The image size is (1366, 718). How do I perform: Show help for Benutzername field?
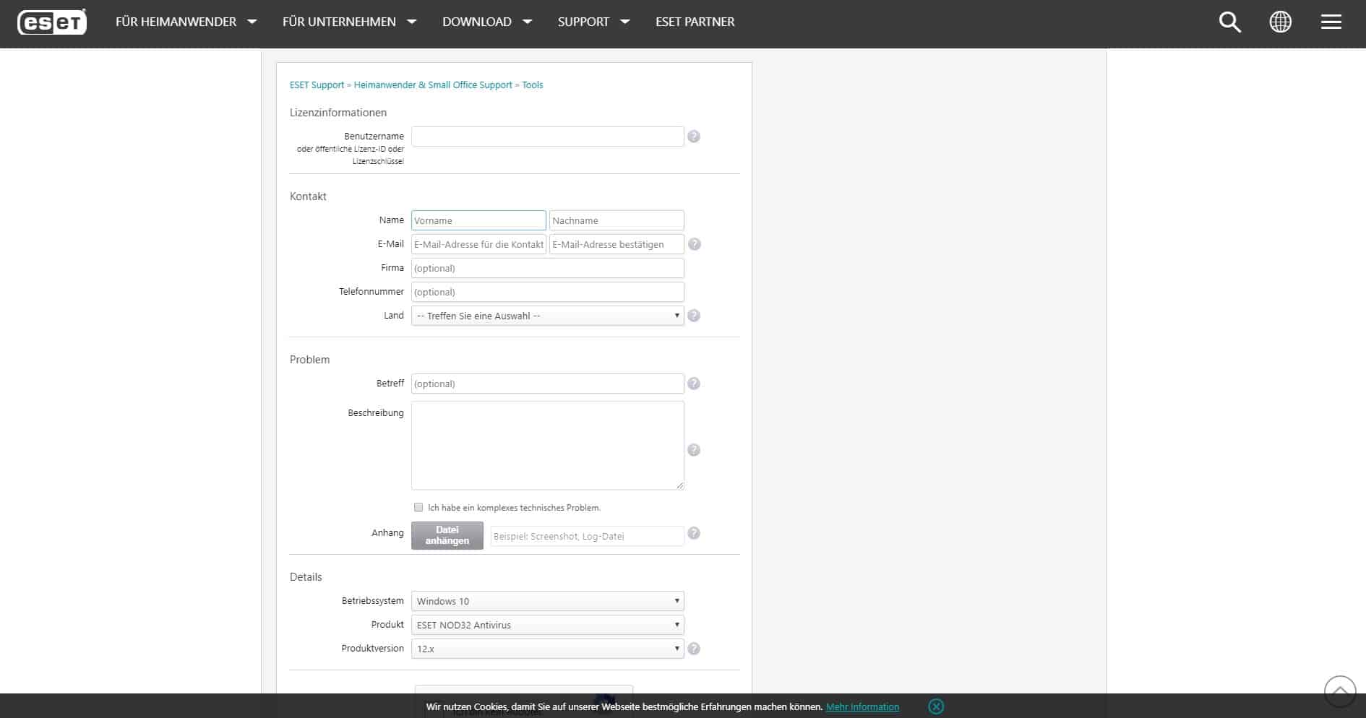(x=693, y=137)
